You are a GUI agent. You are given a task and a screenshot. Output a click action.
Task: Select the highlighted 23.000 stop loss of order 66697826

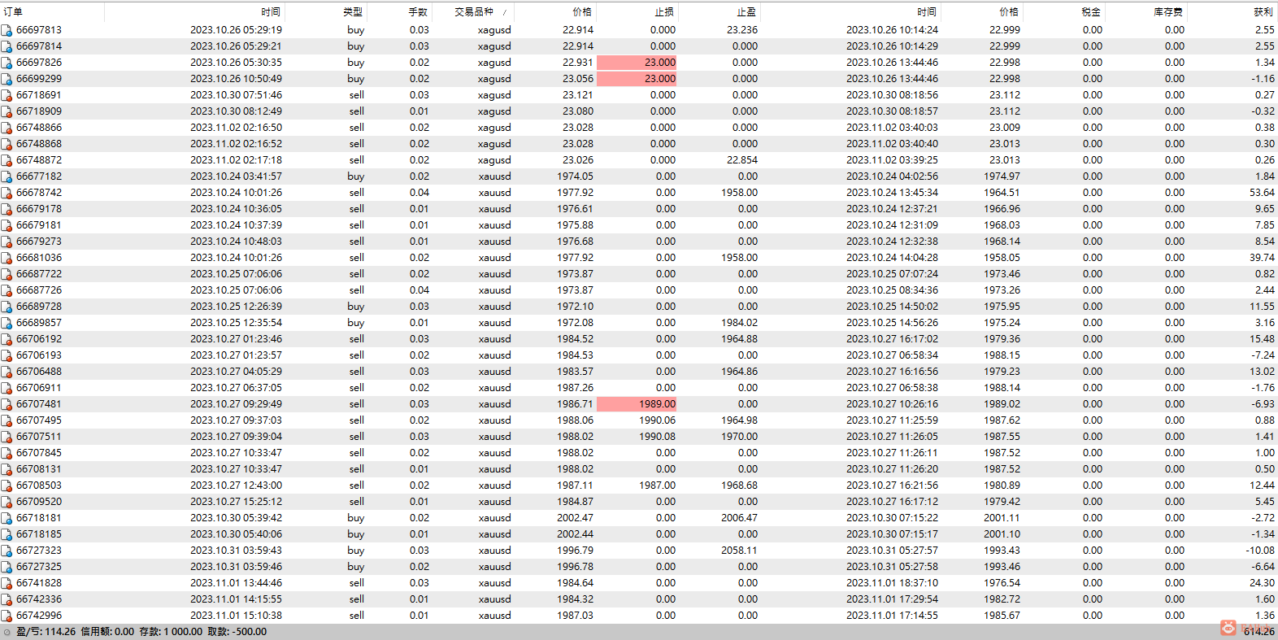tap(637, 63)
